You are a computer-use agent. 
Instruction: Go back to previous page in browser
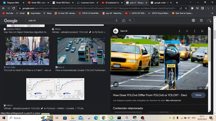pyautogui.click(x=3, y=8)
